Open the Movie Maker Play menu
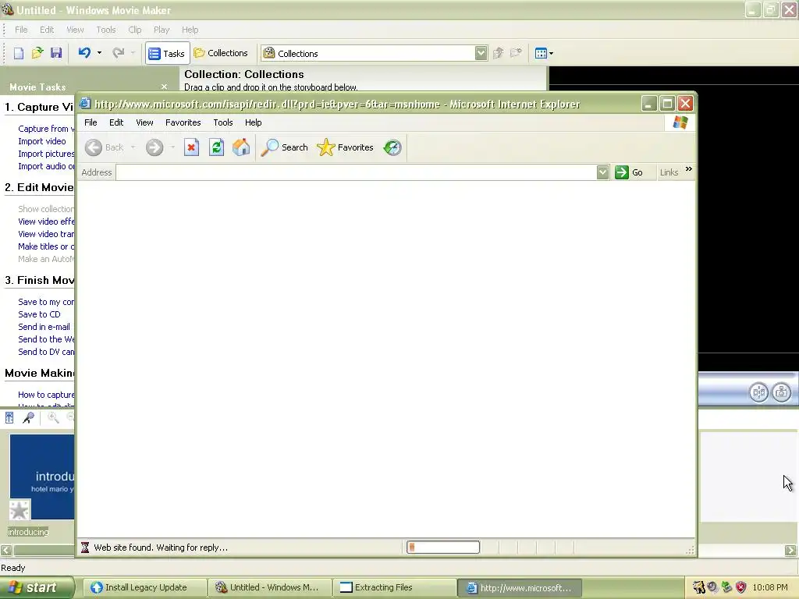Viewport: 799px width, 599px height. pos(161,30)
